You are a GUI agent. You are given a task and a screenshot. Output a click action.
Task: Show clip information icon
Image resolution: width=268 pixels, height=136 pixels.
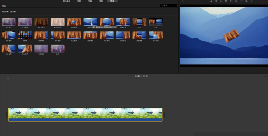[x=251, y=1]
